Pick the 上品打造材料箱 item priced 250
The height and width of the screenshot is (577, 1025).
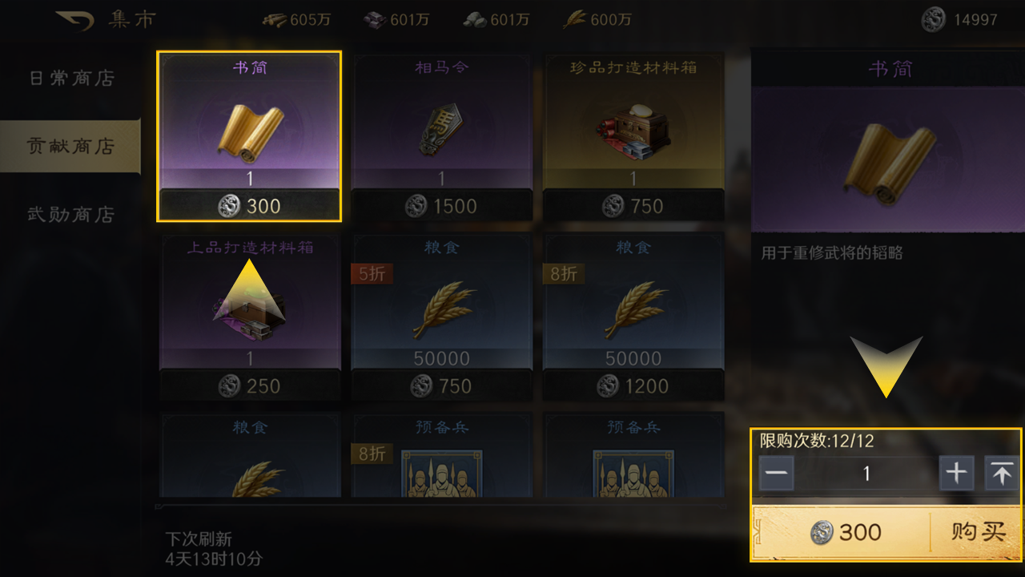tap(250, 316)
